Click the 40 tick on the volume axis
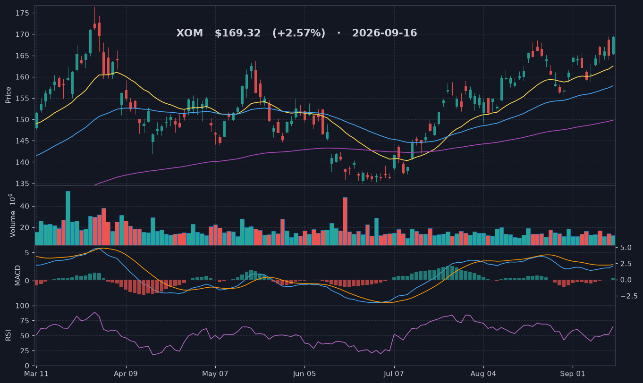The image size is (643, 383). 25,207
